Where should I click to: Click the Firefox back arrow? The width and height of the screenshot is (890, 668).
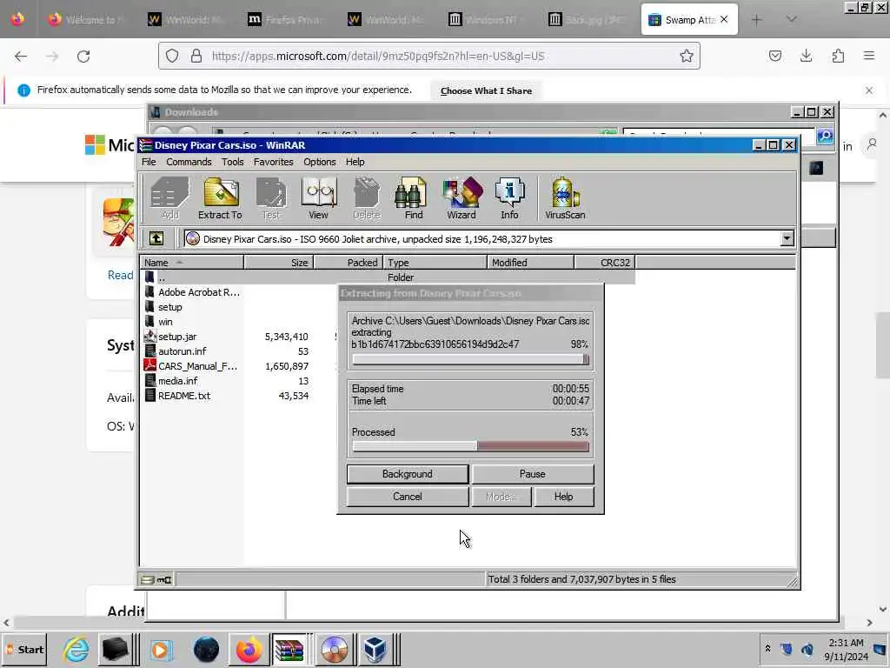21,57
